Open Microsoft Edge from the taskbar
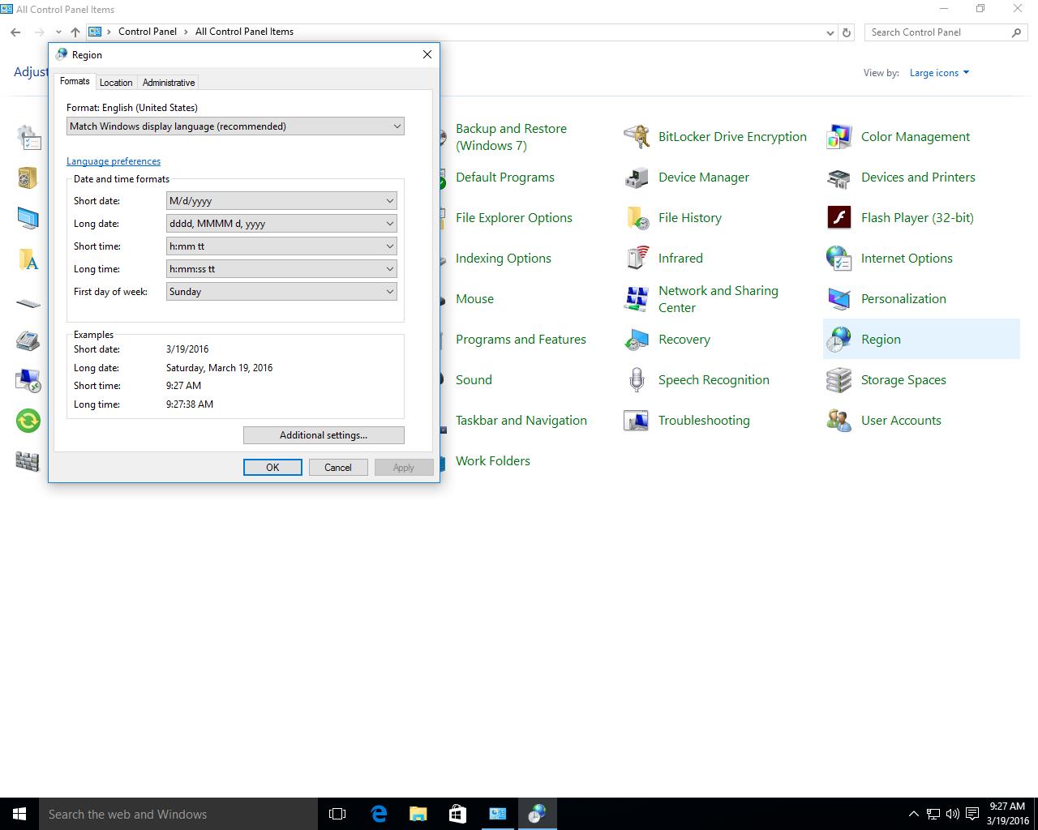The height and width of the screenshot is (830, 1038). [379, 814]
